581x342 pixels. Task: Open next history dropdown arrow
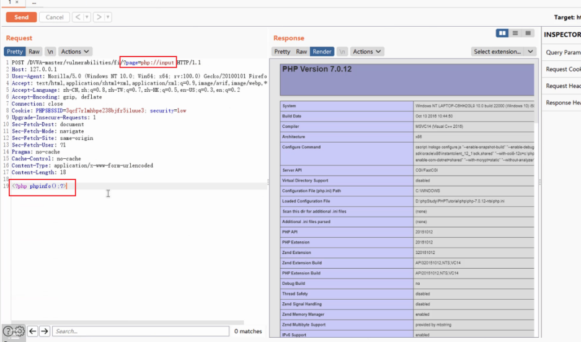(108, 17)
